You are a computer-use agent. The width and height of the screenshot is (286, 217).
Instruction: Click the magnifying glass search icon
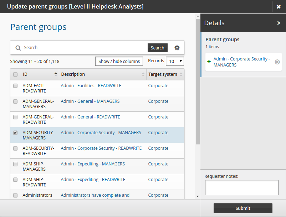[x=18, y=48]
